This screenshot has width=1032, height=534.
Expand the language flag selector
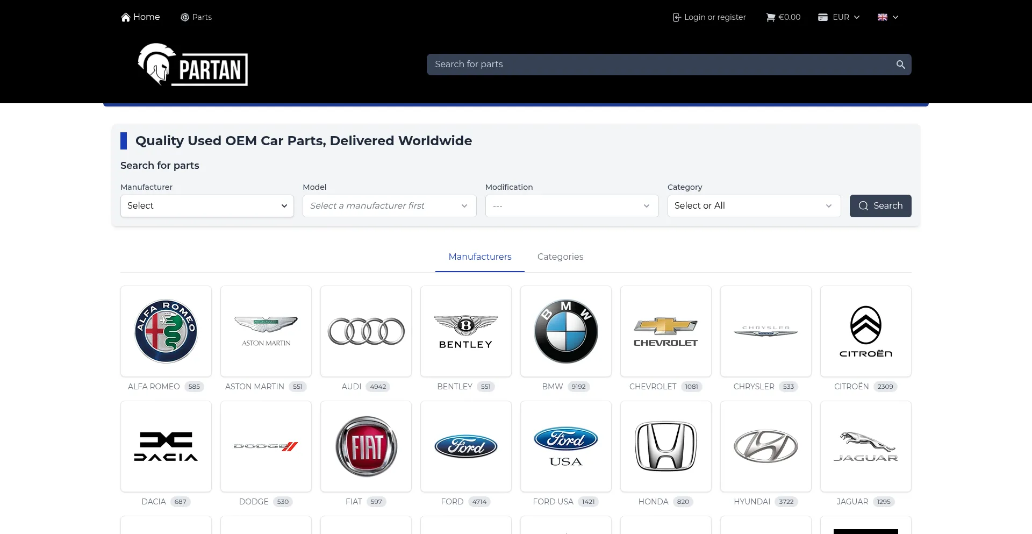tap(888, 17)
